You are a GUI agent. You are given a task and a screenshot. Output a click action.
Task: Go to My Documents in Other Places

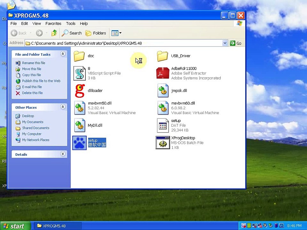33,122
